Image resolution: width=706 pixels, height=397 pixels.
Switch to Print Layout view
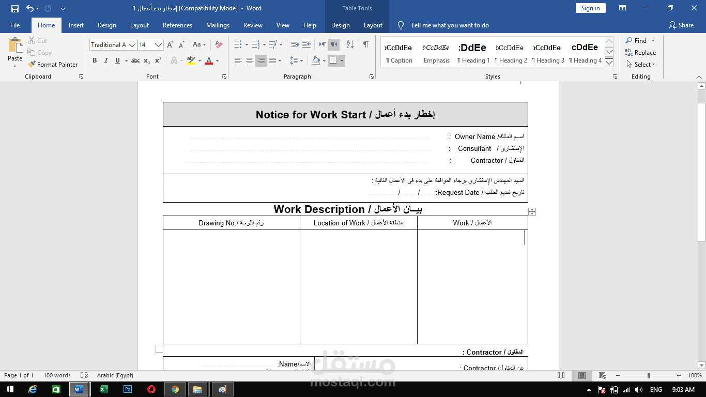(x=582, y=375)
